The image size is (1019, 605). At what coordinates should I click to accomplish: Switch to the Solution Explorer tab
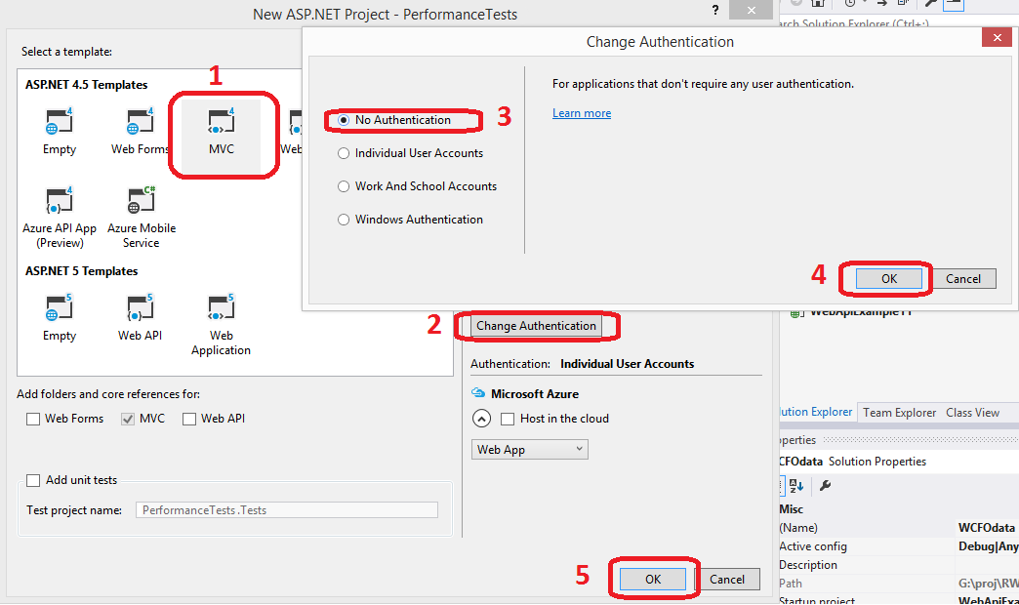point(816,412)
